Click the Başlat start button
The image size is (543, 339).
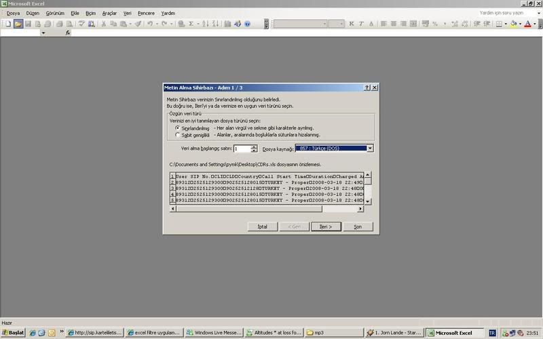coord(13,333)
